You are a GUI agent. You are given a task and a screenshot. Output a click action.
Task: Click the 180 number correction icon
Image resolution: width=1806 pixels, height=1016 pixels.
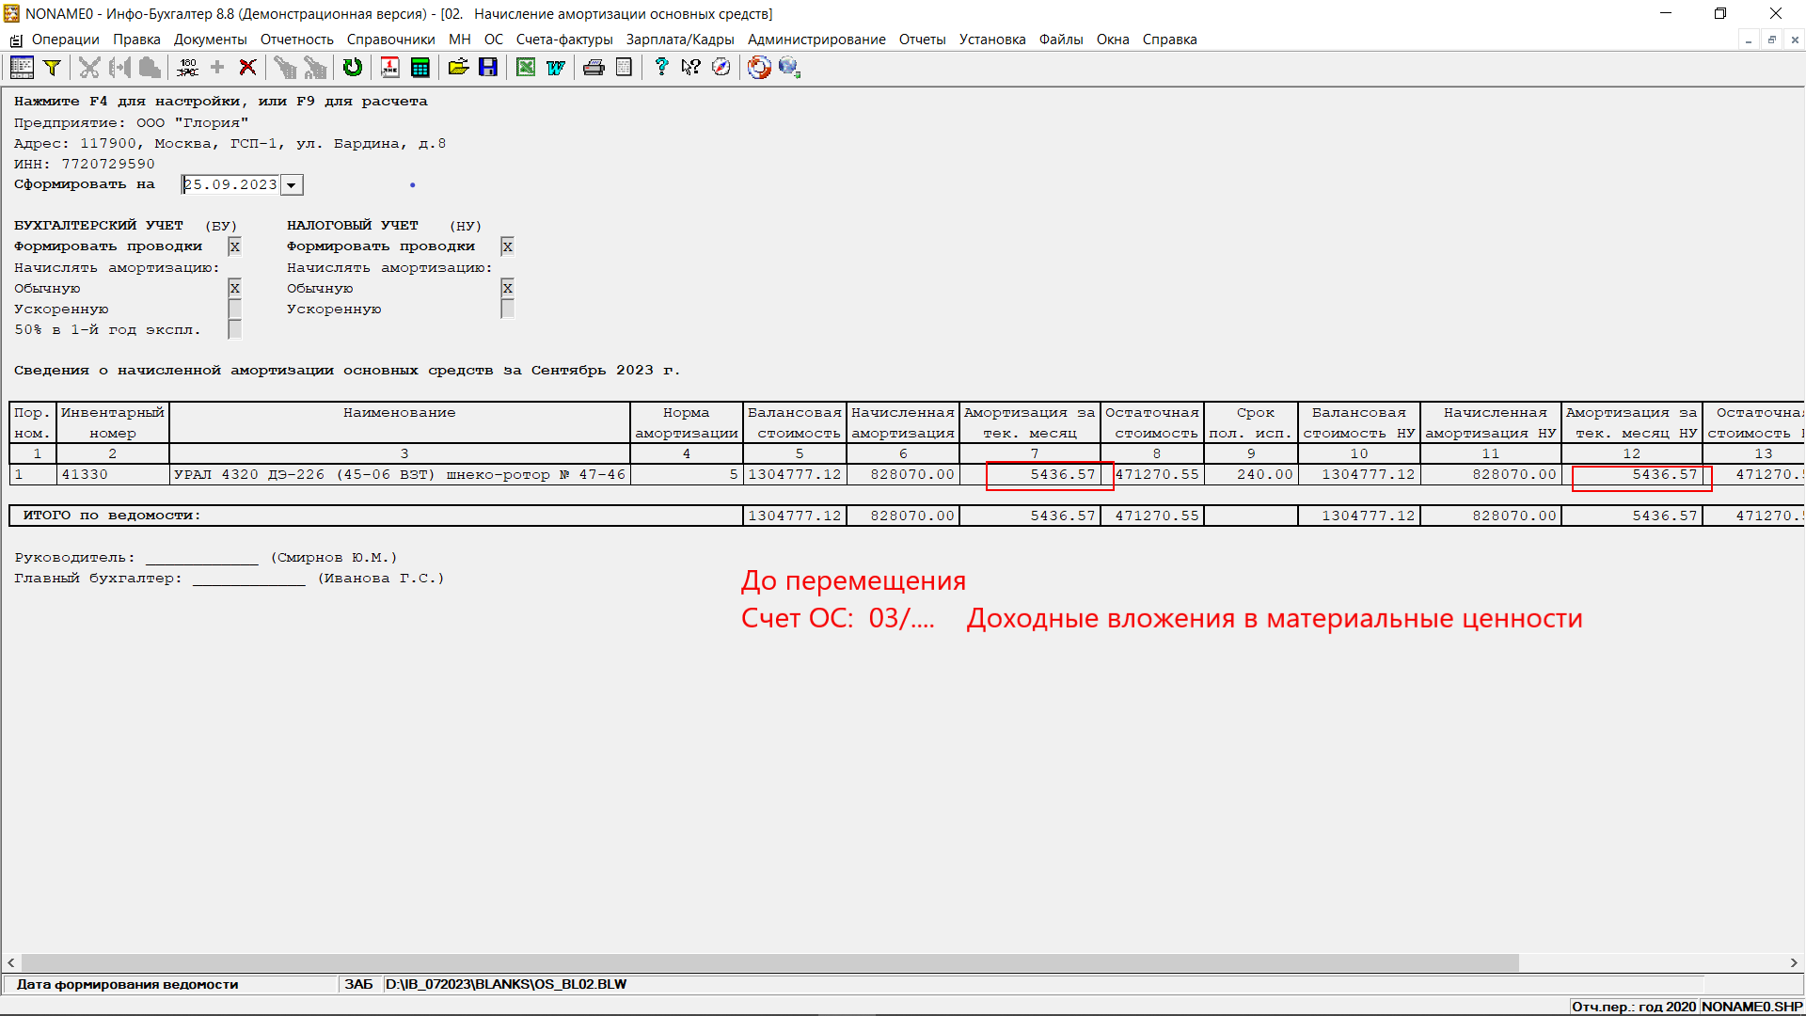click(x=187, y=67)
